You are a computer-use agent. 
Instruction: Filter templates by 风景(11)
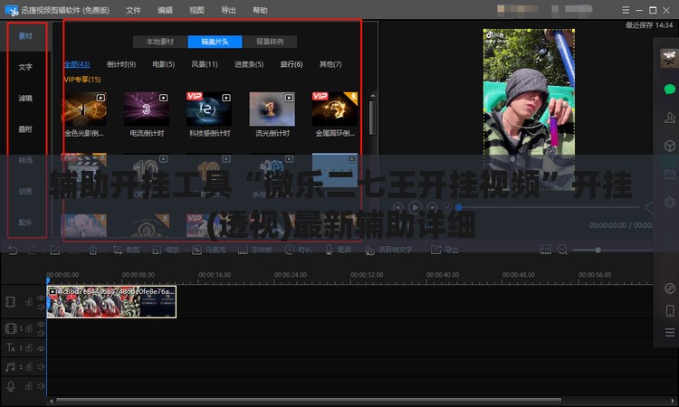(x=205, y=64)
